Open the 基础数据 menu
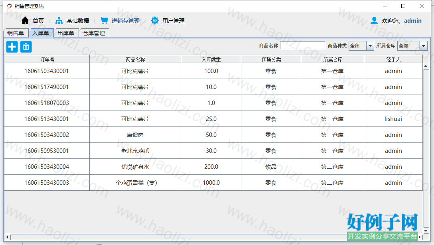 point(78,21)
